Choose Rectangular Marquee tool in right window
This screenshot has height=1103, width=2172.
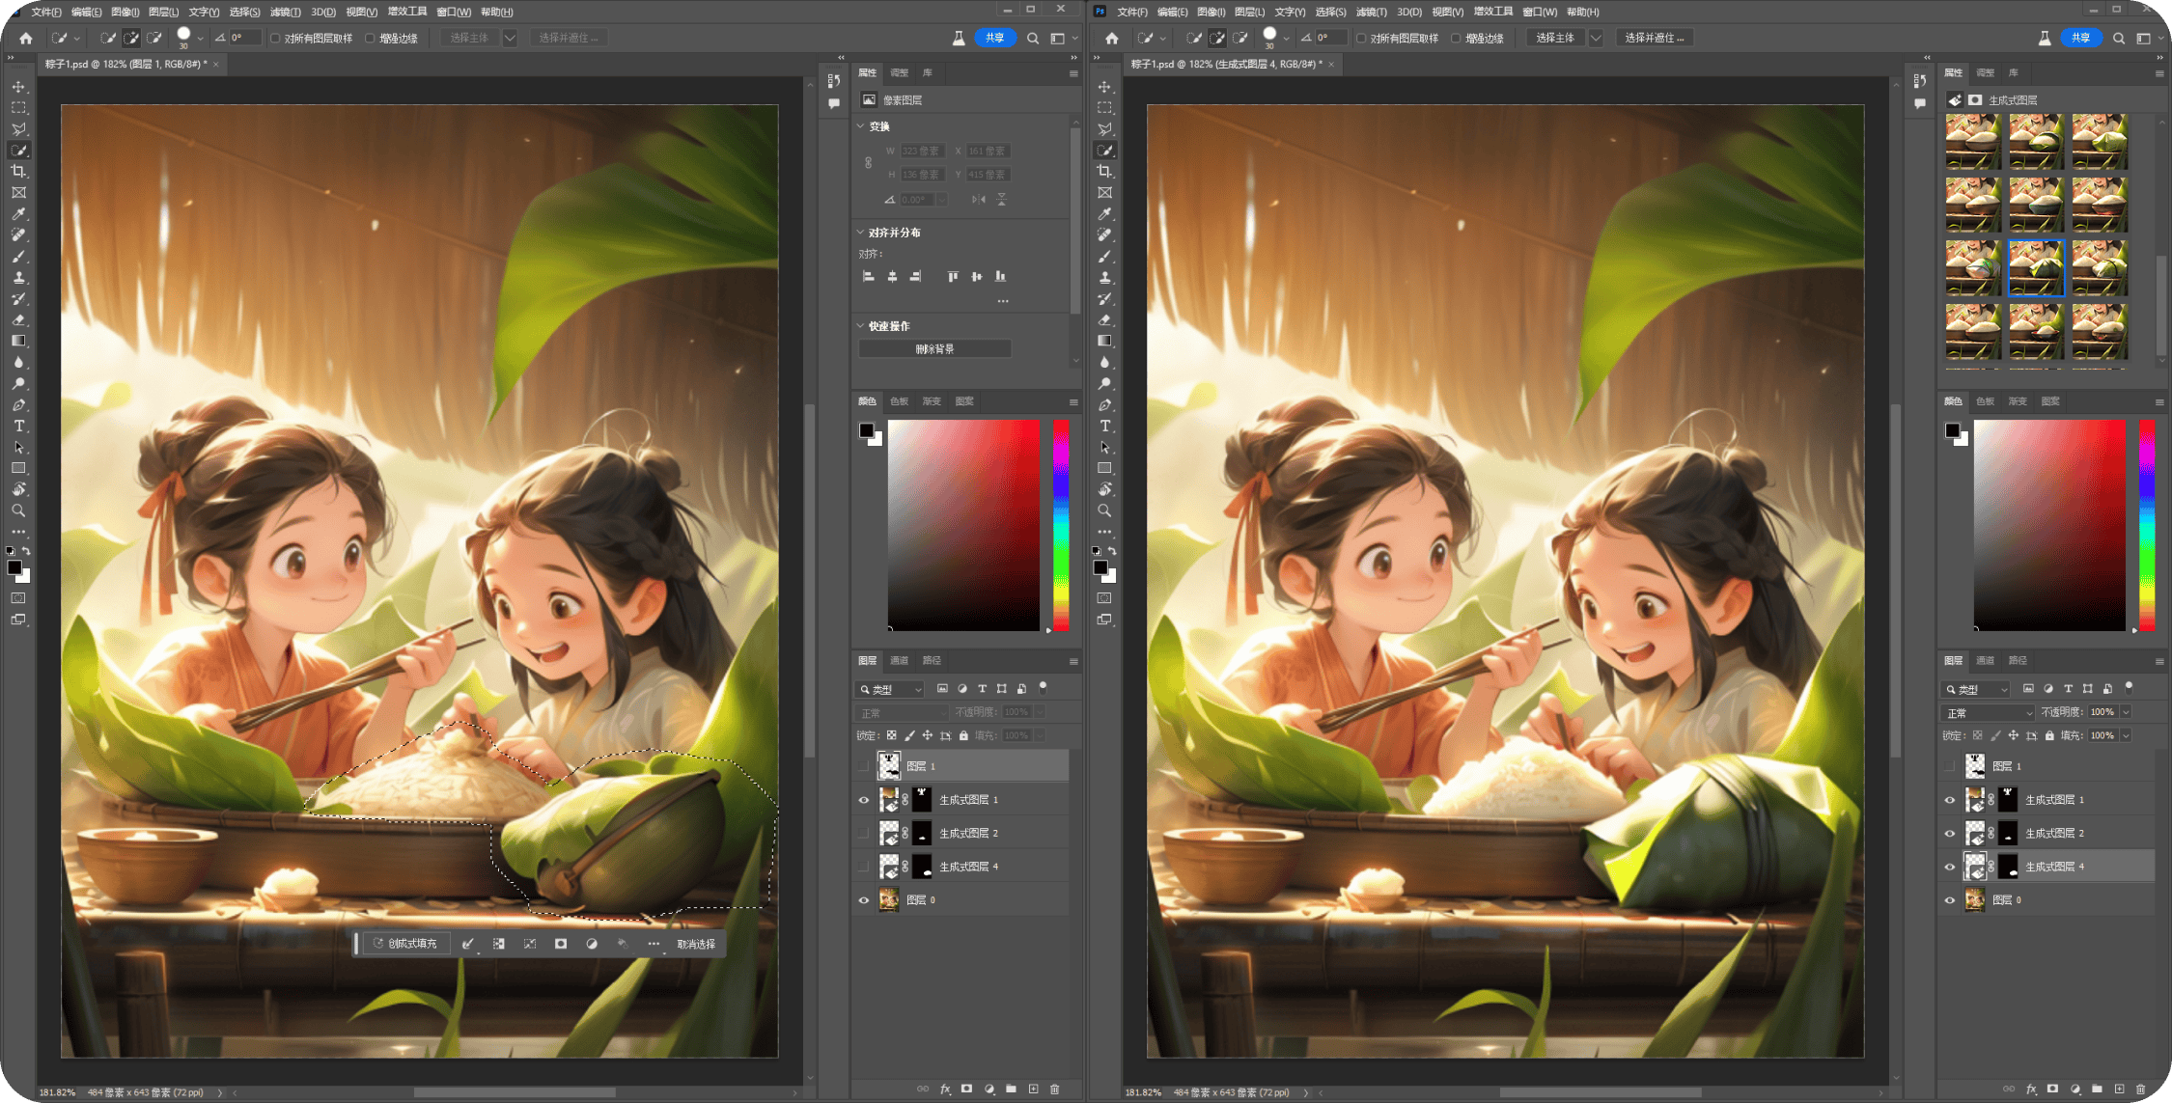click(1104, 108)
